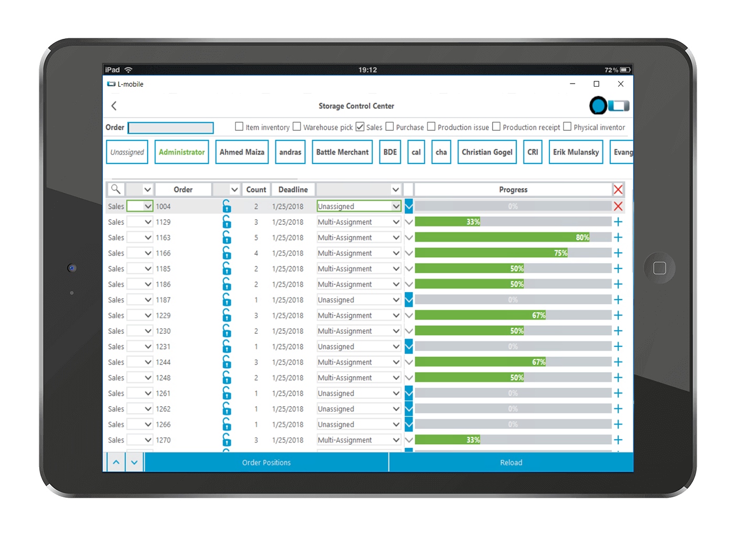This screenshot has width=736, height=536.
Task: Select the Administrator user tab
Action: point(181,152)
